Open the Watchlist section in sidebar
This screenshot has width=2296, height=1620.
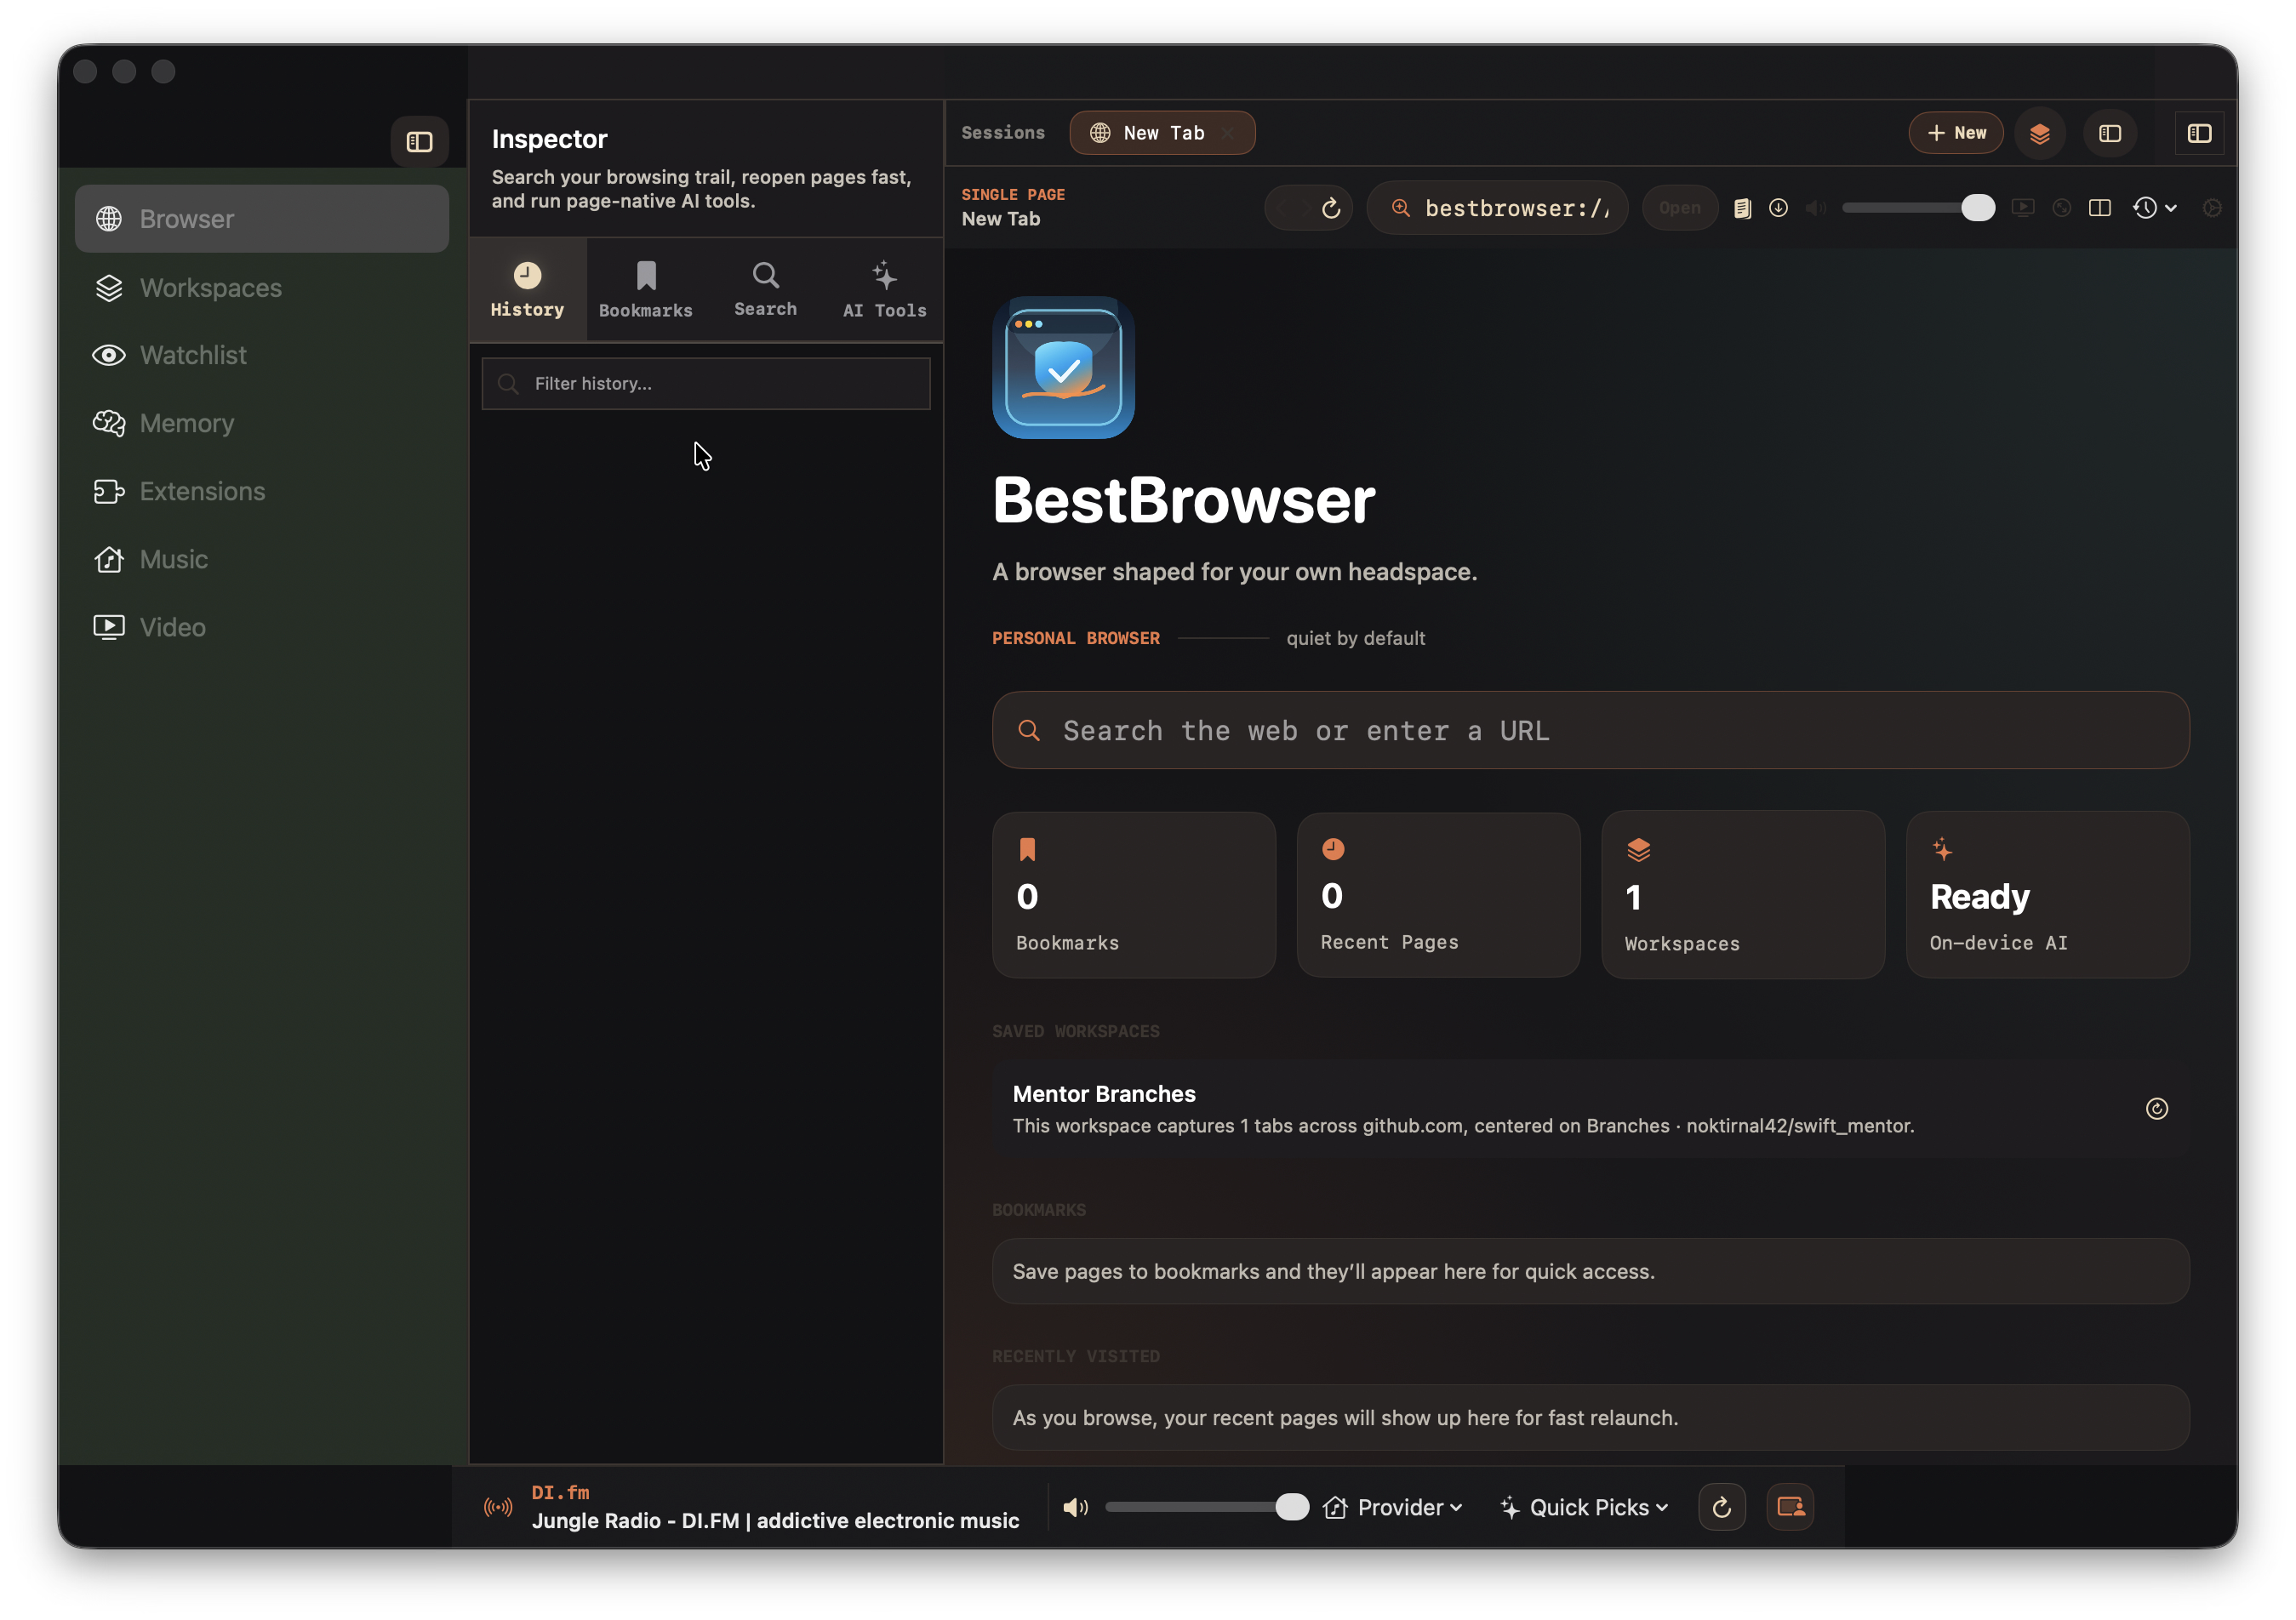pos(262,355)
